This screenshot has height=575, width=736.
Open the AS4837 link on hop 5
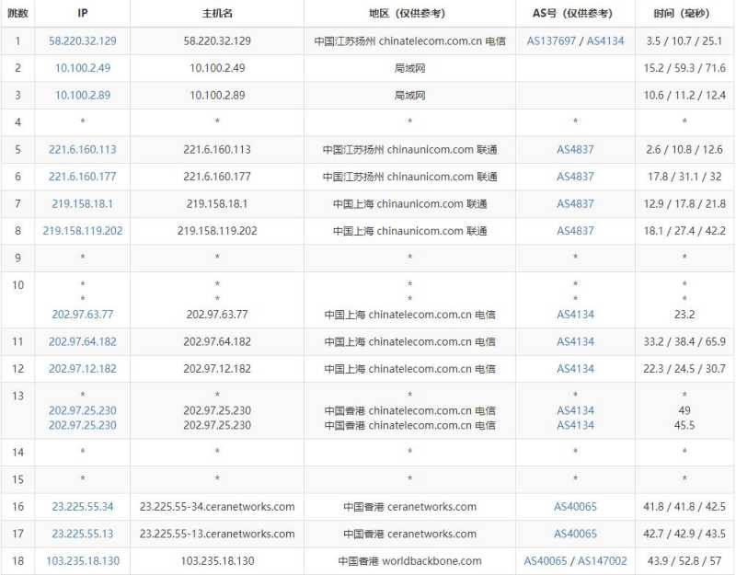[575, 149]
